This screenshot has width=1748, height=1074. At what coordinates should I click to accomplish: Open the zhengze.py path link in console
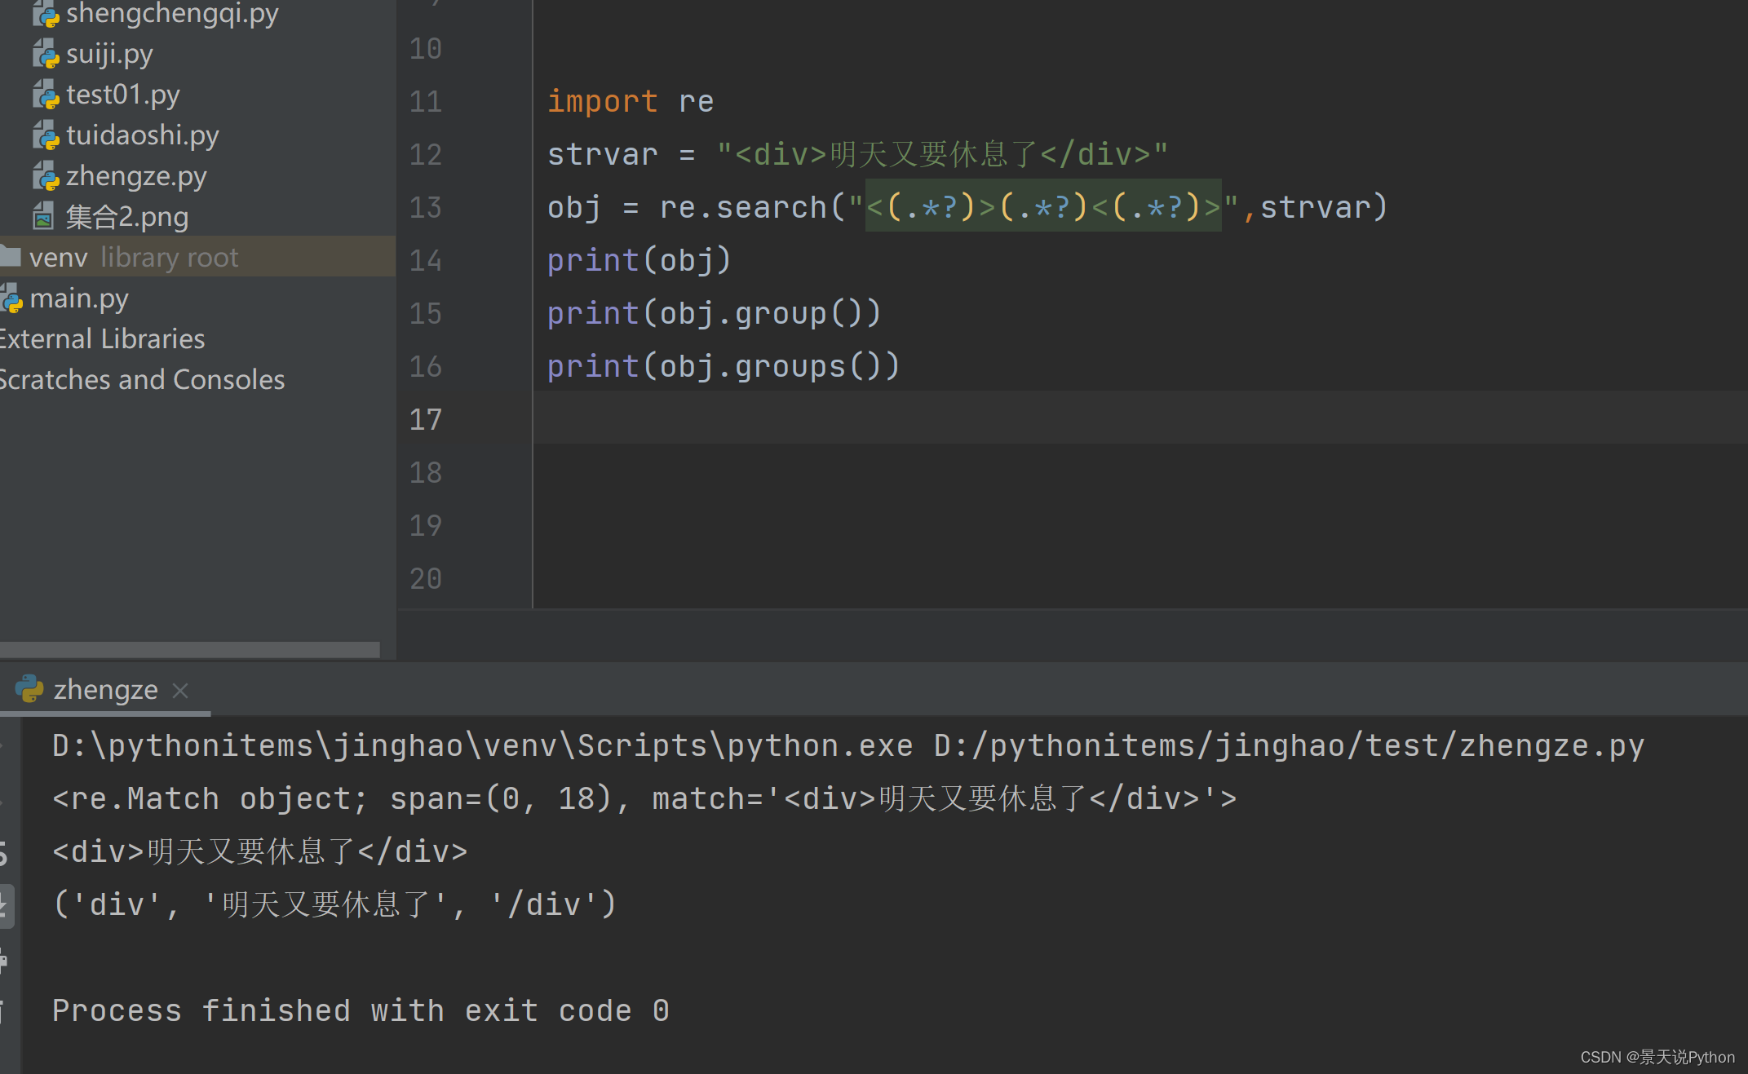(1289, 746)
